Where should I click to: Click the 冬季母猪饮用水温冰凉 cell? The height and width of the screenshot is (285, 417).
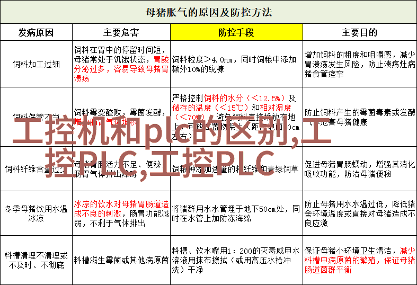point(36,213)
